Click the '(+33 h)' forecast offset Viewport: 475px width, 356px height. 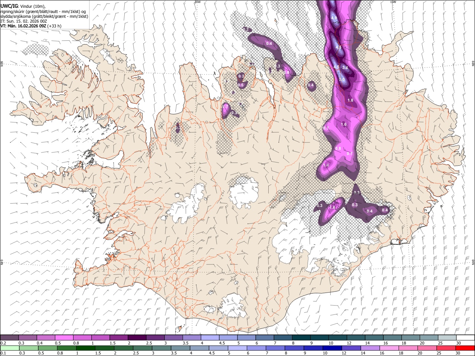[x=54, y=26]
